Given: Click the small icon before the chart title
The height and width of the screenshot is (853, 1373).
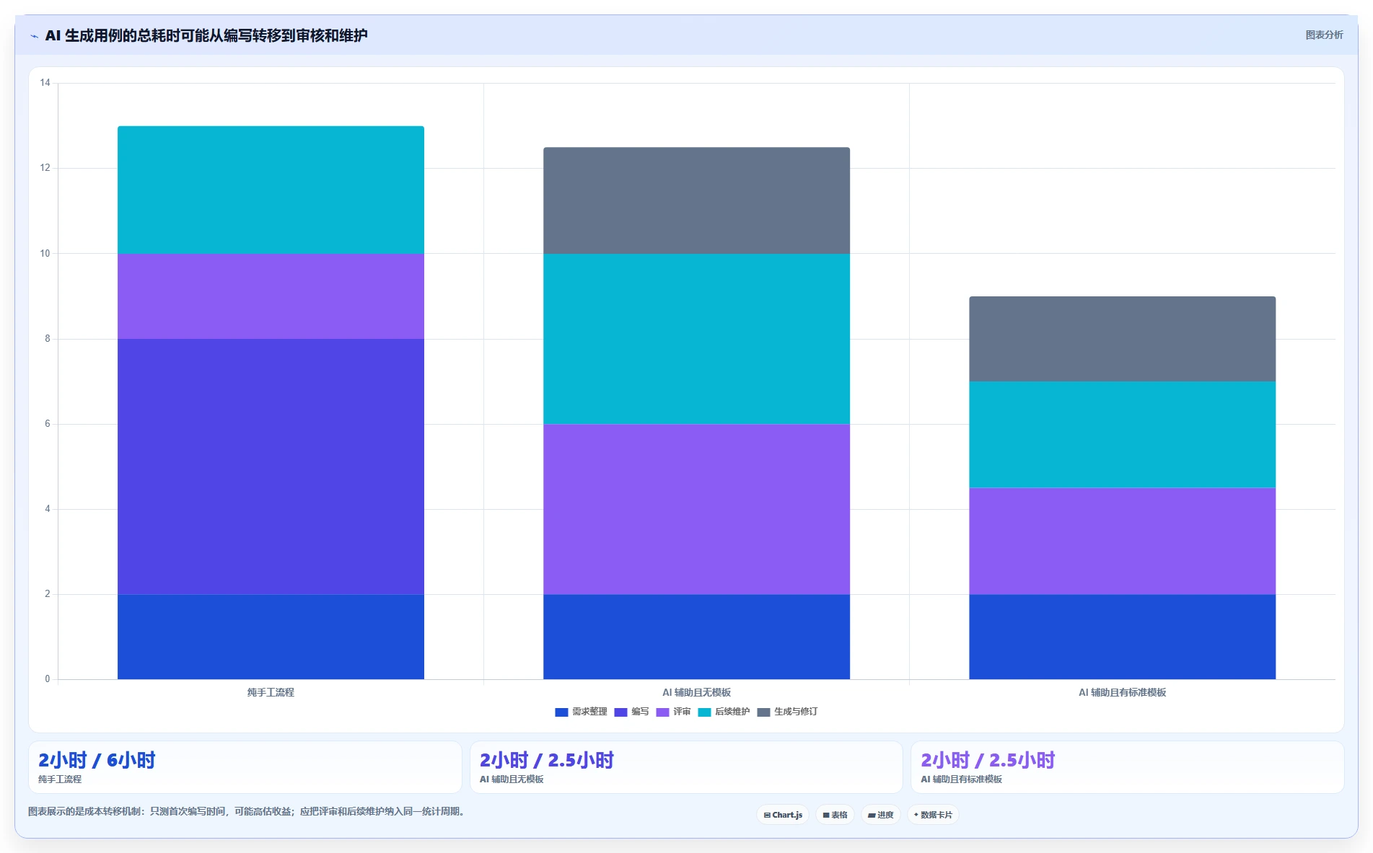Looking at the screenshot, I should point(34,36).
